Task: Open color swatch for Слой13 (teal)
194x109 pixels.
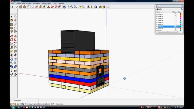Action: 181,22
